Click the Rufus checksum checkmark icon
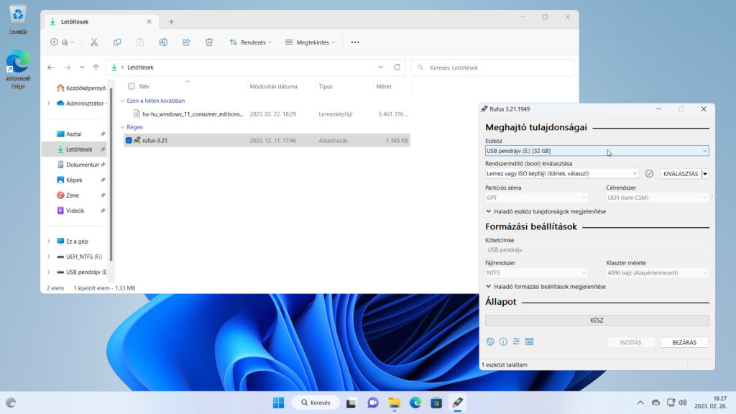 coord(649,174)
